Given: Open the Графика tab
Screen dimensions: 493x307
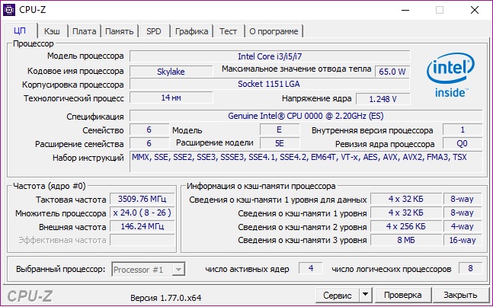Looking at the screenshot, I should 191,31.
